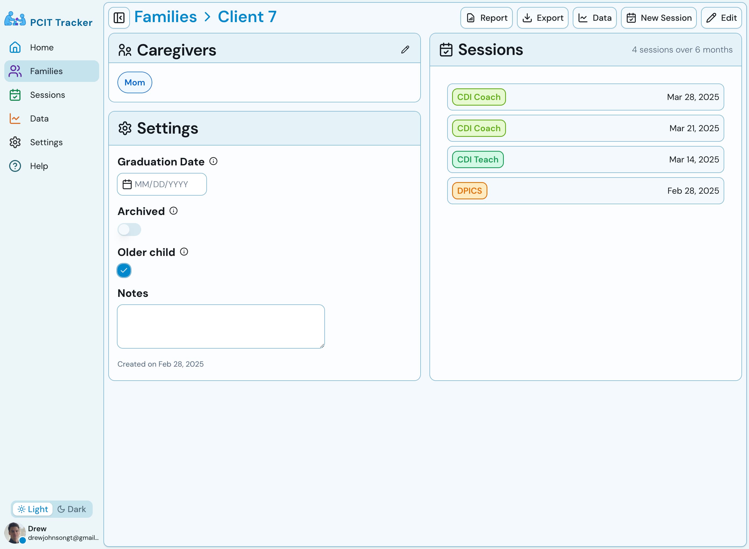Image resolution: width=749 pixels, height=549 pixels.
Task: Click the Export button
Action: pyautogui.click(x=543, y=18)
